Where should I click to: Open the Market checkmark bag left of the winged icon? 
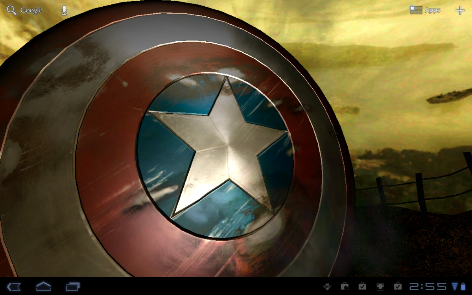[362, 286]
